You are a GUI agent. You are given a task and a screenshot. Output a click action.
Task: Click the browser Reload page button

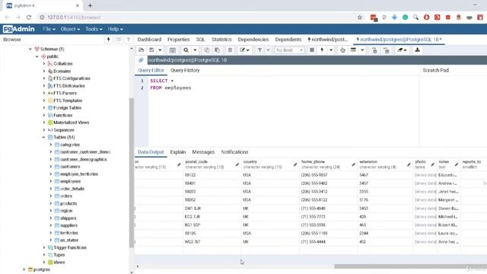(x=29, y=18)
